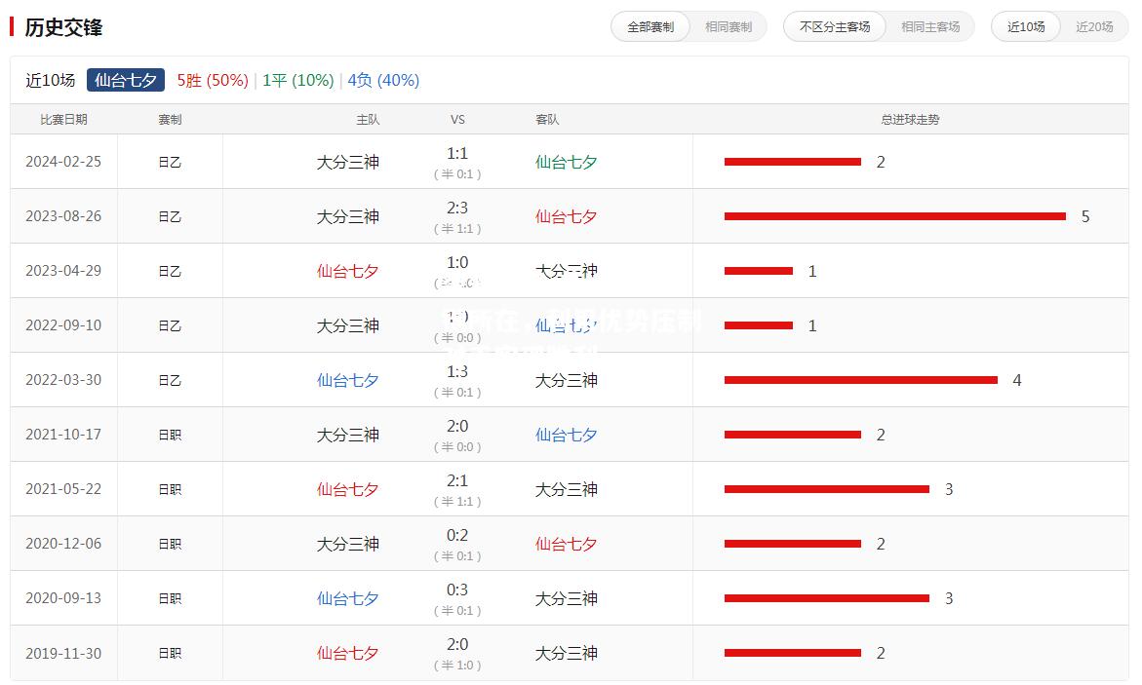The height and width of the screenshot is (685, 1142).
Task: Click the 历史交锋 section heading
Action: tap(63, 27)
